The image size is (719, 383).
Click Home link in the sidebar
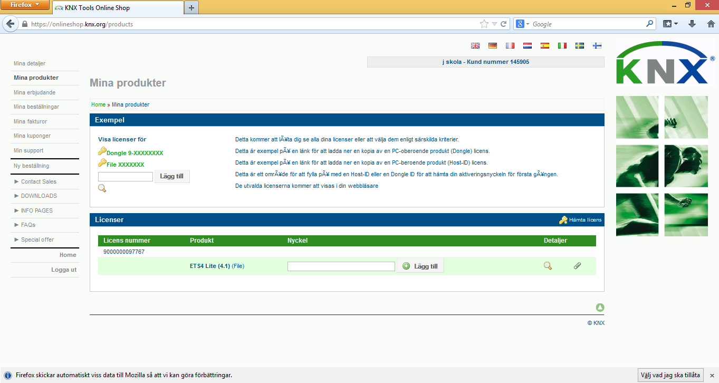click(x=68, y=255)
